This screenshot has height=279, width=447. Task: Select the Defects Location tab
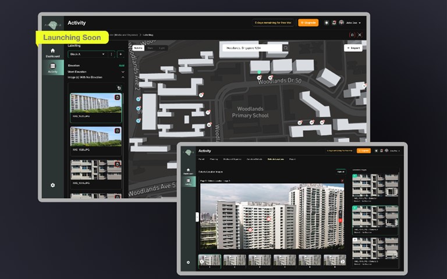point(275,159)
